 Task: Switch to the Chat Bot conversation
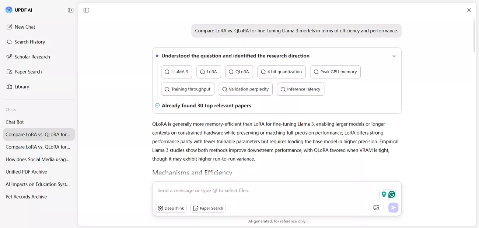pos(15,122)
